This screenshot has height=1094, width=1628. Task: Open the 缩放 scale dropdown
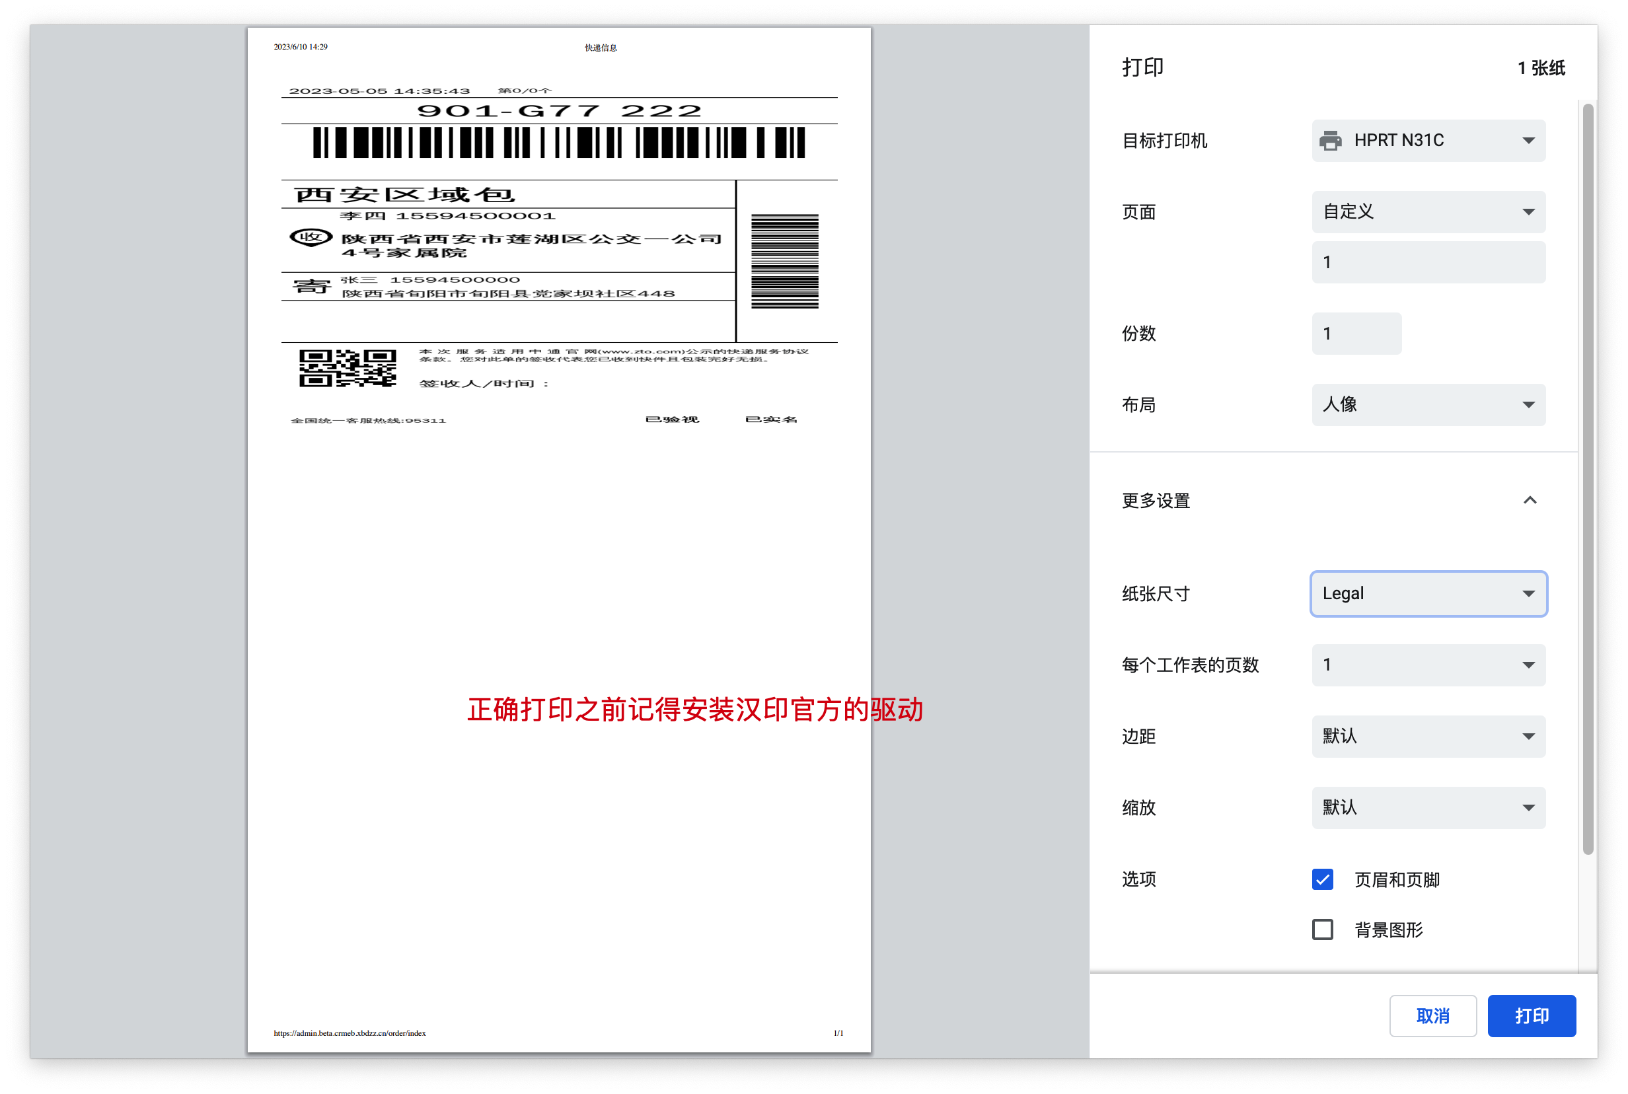pyautogui.click(x=1428, y=808)
